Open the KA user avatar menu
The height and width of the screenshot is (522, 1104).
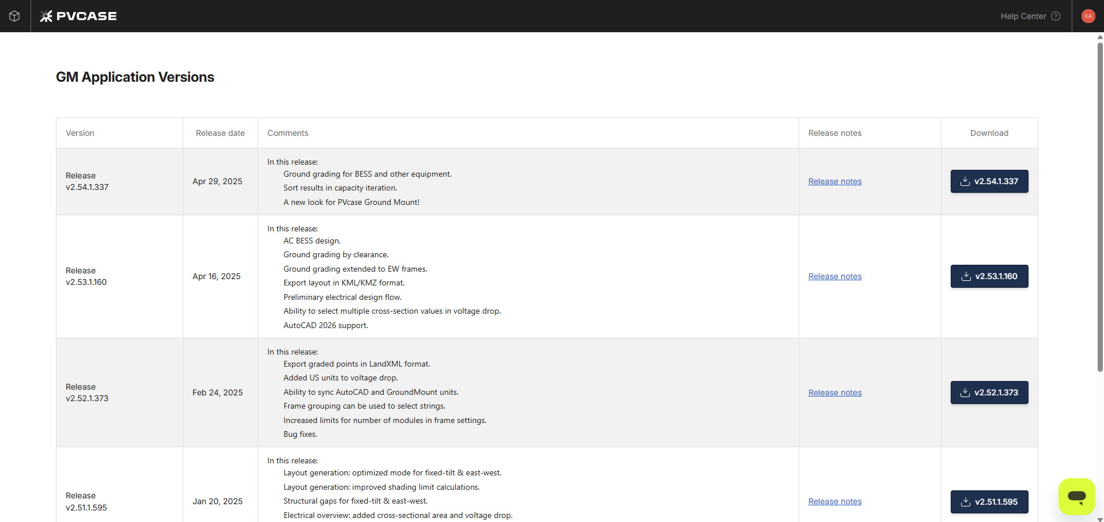click(x=1088, y=16)
